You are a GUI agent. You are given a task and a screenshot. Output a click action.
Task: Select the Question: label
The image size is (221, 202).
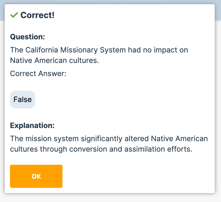coord(27,37)
